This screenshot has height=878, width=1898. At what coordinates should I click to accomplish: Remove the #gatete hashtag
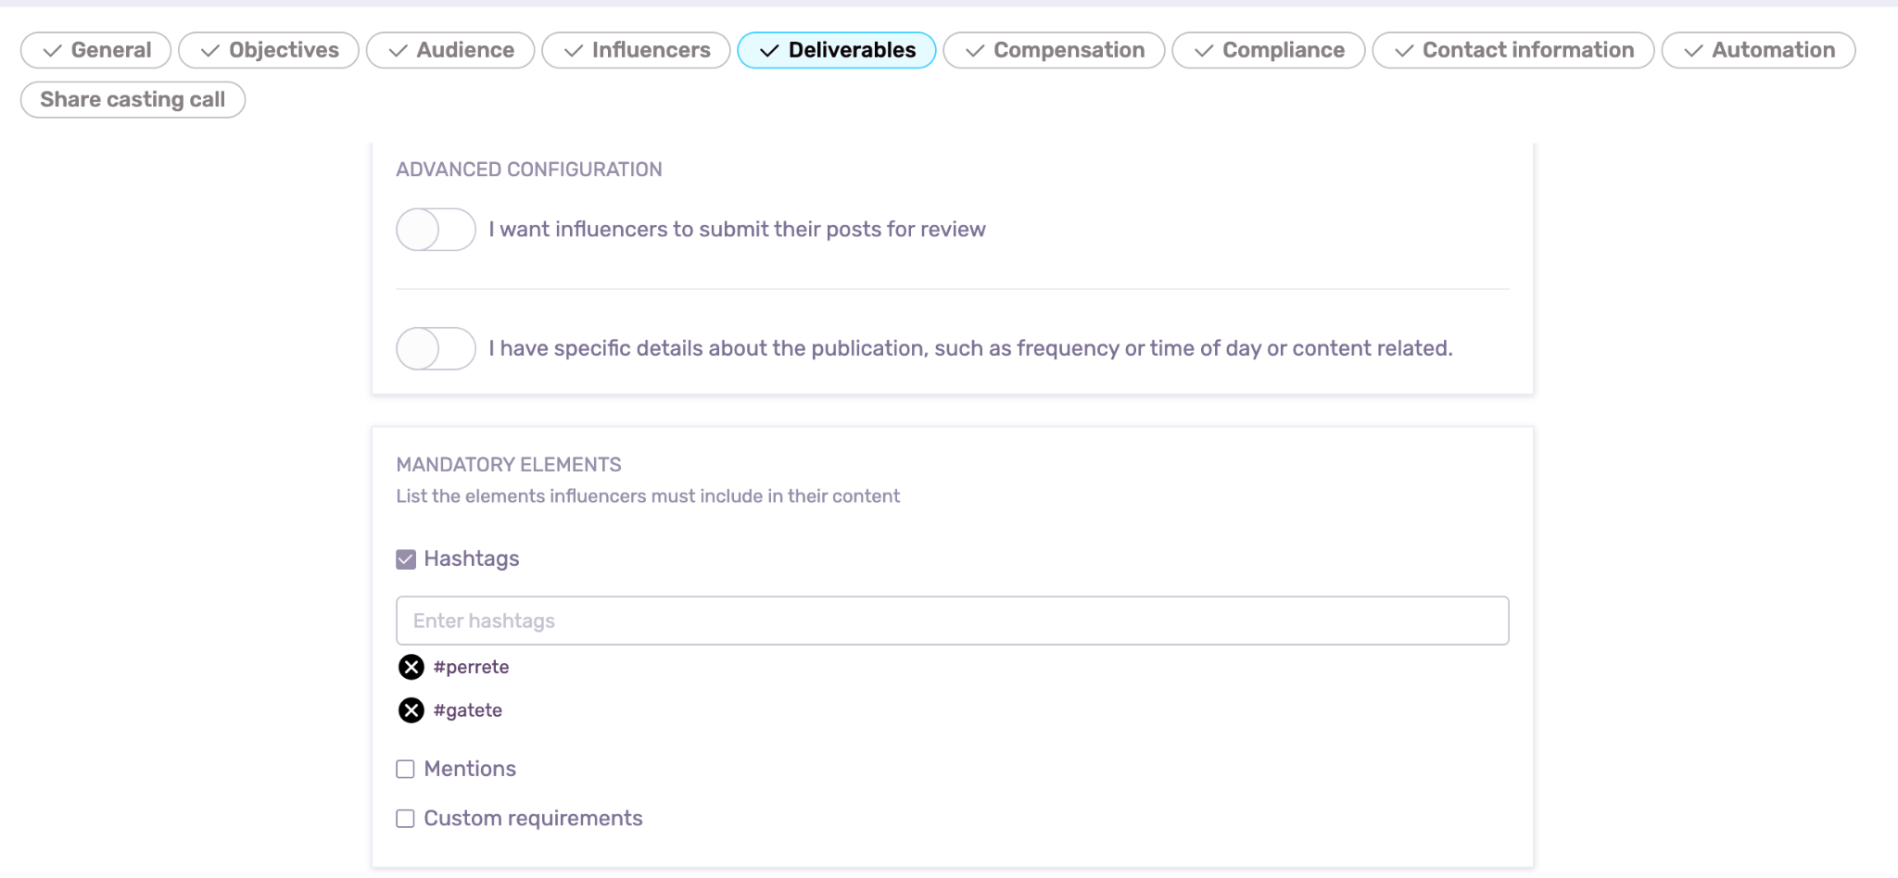coord(411,710)
